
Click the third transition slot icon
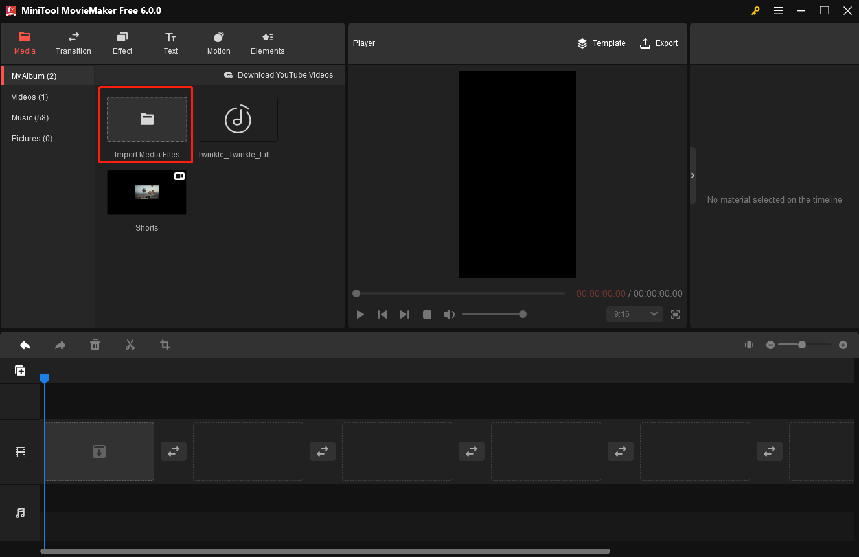[472, 451]
